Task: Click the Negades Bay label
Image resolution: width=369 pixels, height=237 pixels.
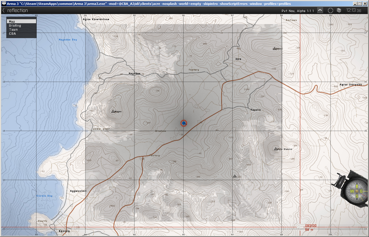Action: tap(68, 40)
